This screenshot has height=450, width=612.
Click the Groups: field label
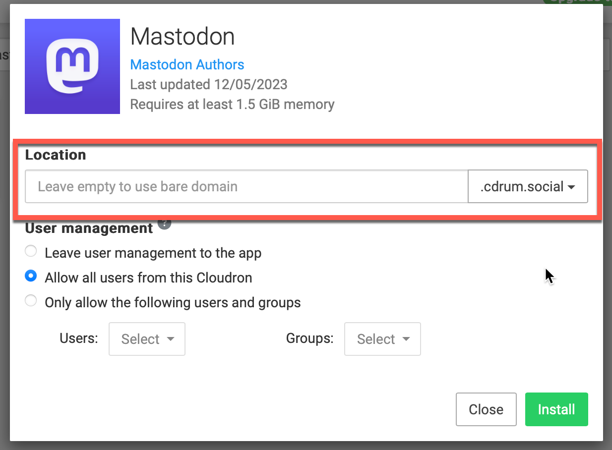(x=309, y=338)
